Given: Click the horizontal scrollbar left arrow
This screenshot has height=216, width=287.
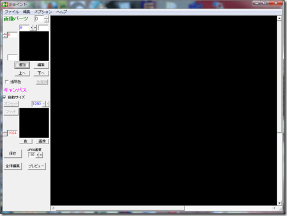Looking at the screenshot, I should (53, 208).
